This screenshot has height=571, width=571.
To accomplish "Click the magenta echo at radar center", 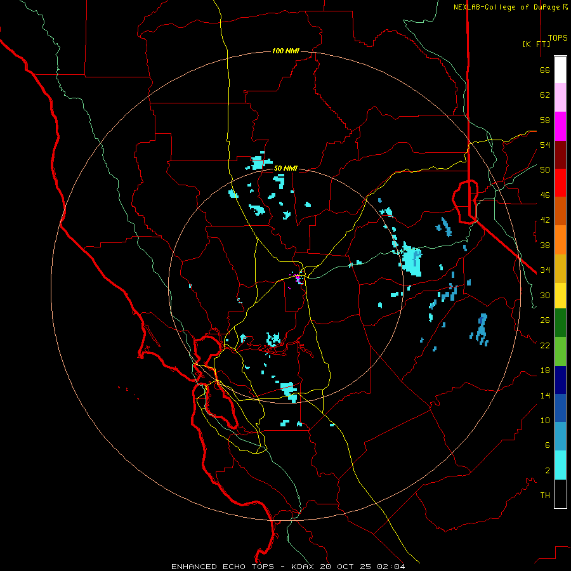I will 298,279.
